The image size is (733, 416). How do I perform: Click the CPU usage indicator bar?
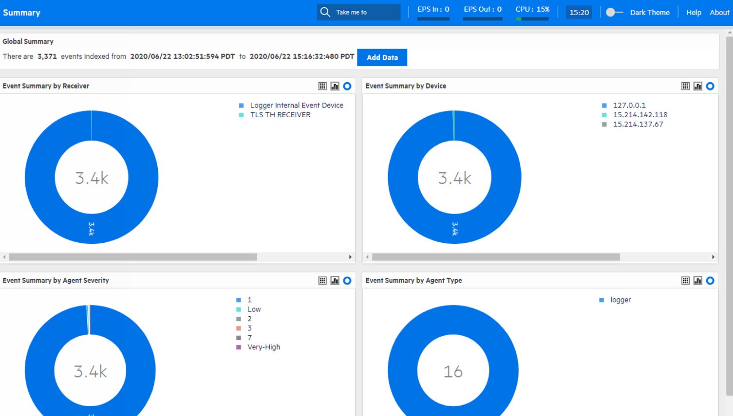click(x=532, y=19)
